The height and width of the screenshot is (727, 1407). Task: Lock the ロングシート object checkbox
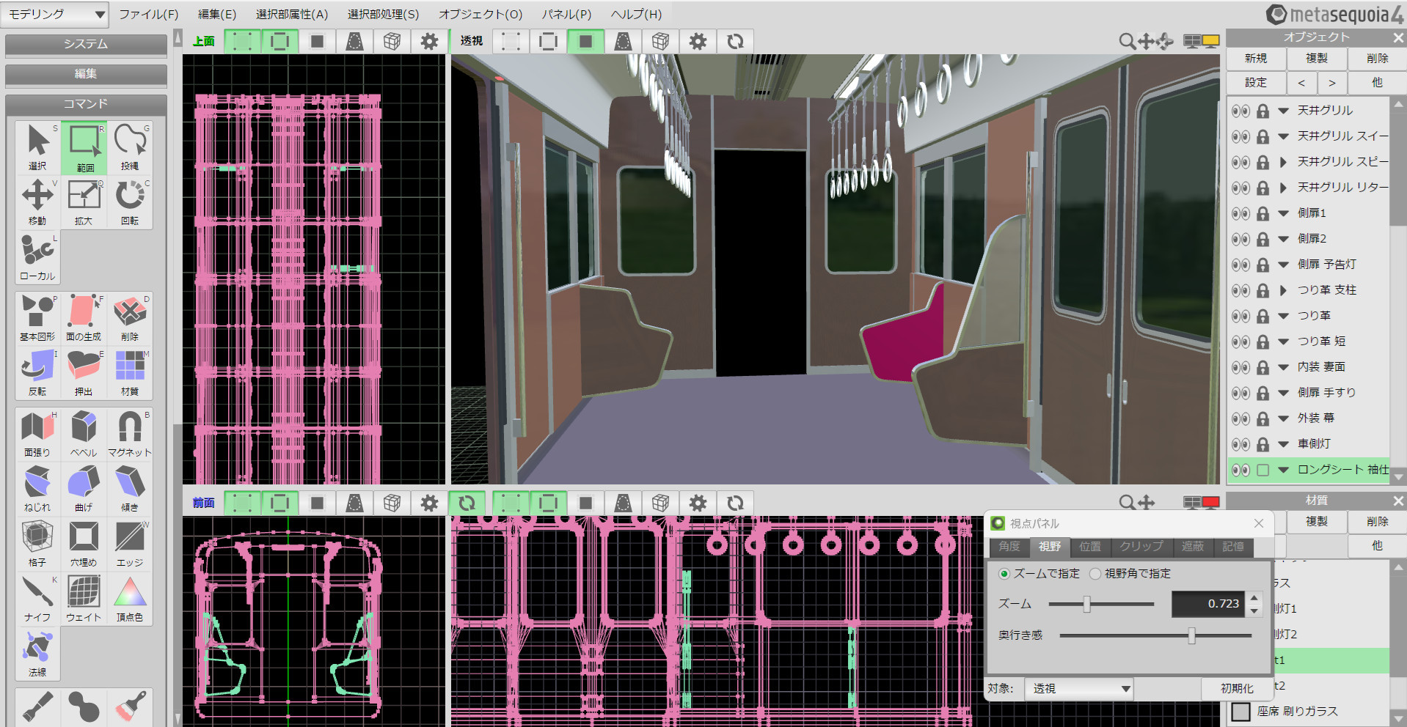tap(1262, 470)
